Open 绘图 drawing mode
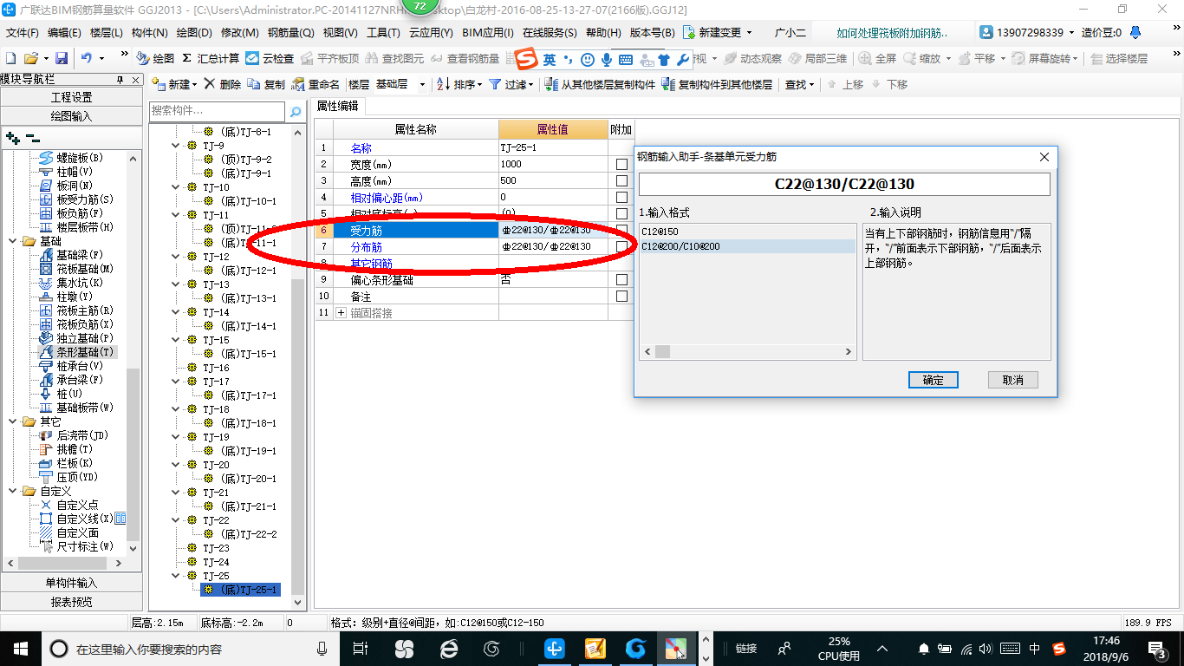This screenshot has width=1184, height=666. 156,58
